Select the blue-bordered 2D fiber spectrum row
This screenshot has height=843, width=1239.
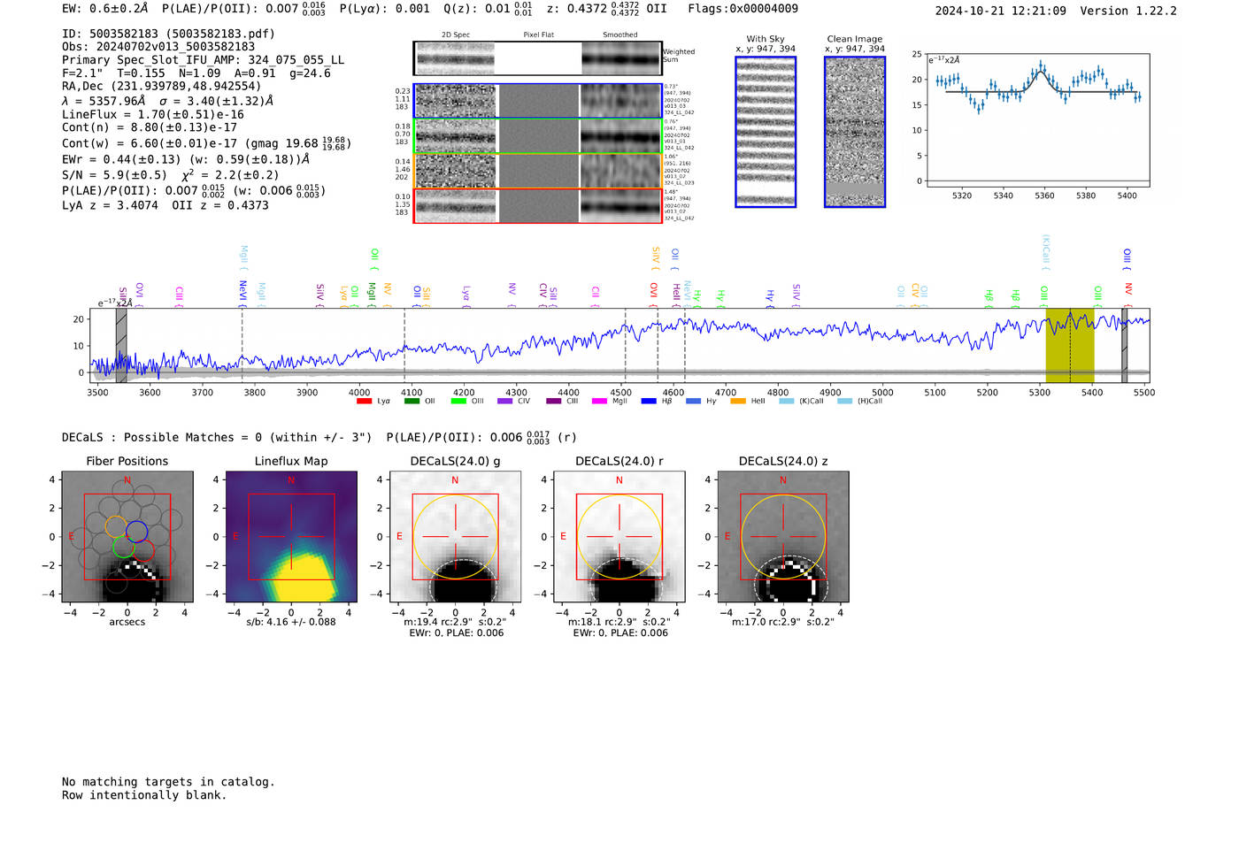(537, 101)
